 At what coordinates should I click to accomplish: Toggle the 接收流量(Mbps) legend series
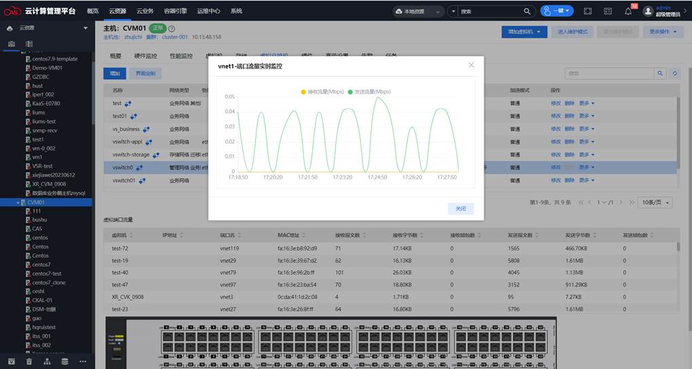tap(322, 91)
